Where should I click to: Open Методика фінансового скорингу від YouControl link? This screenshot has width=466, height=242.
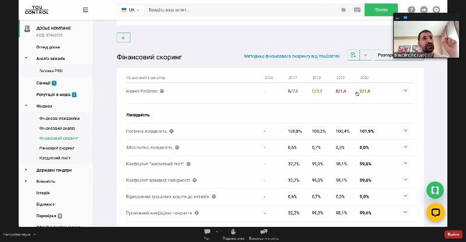pyautogui.click(x=291, y=56)
